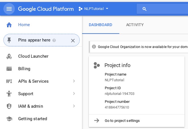Click the Project ID label

[x=113, y=88]
